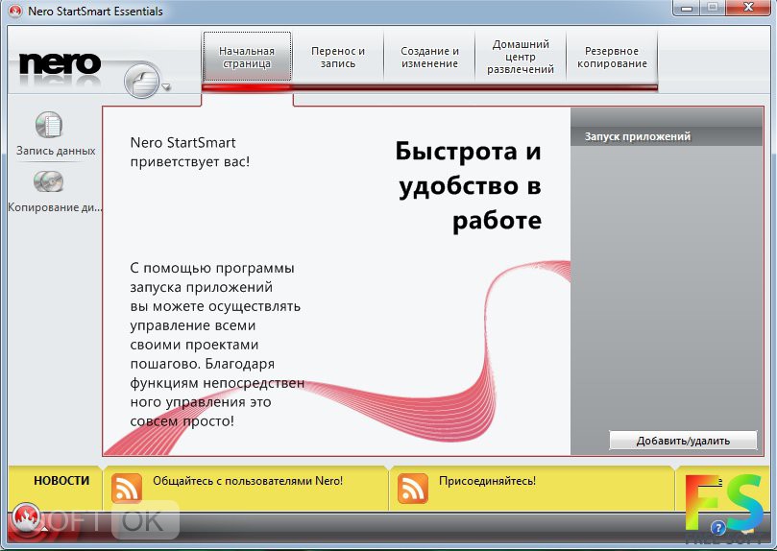Maximize the Nero StartSmart window

click(712, 8)
